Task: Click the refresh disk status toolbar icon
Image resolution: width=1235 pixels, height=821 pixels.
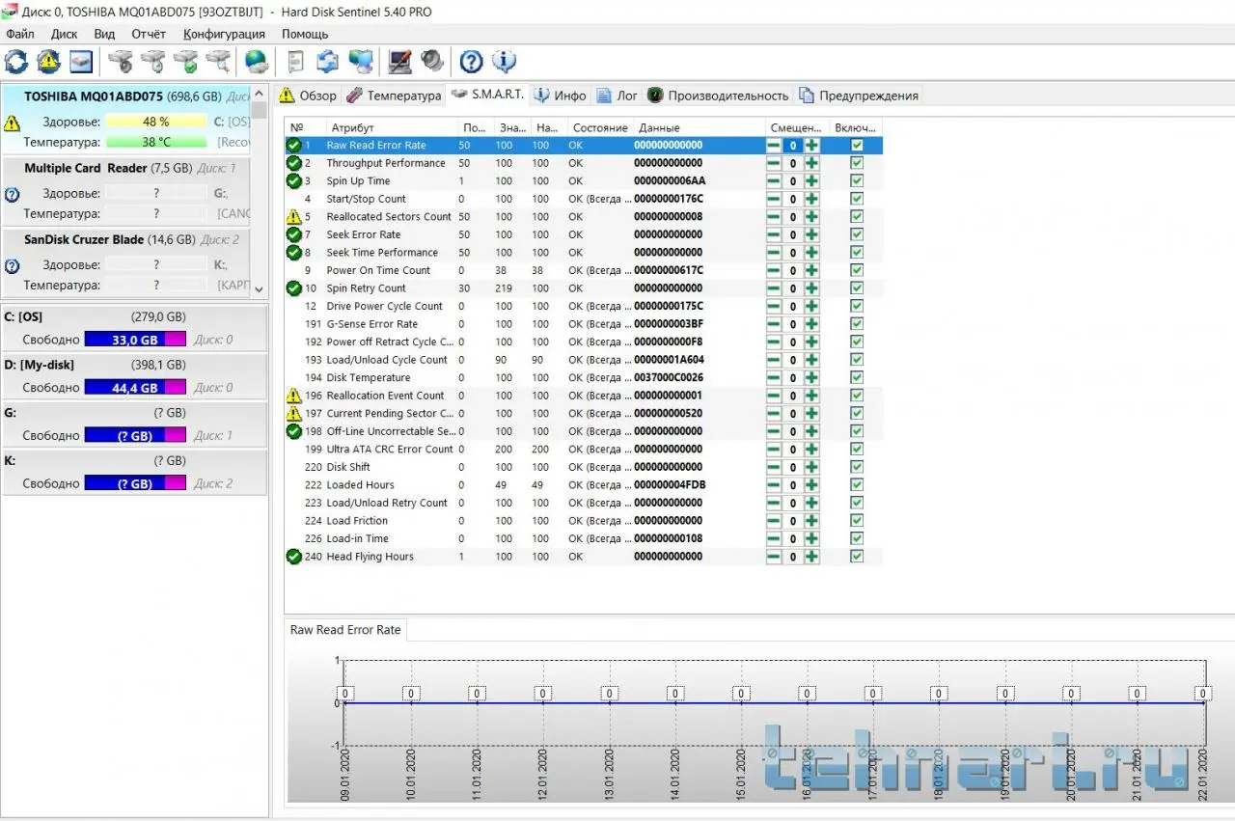Action: (x=16, y=62)
